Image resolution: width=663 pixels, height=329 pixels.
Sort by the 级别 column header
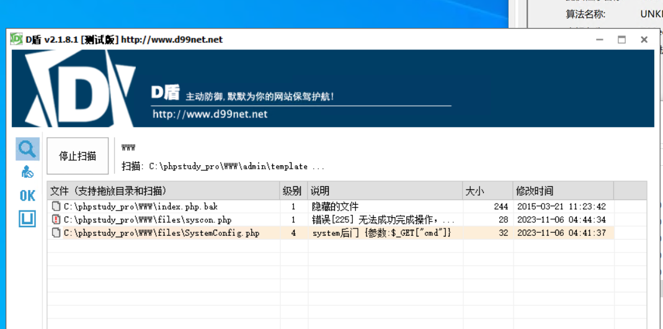pos(293,191)
